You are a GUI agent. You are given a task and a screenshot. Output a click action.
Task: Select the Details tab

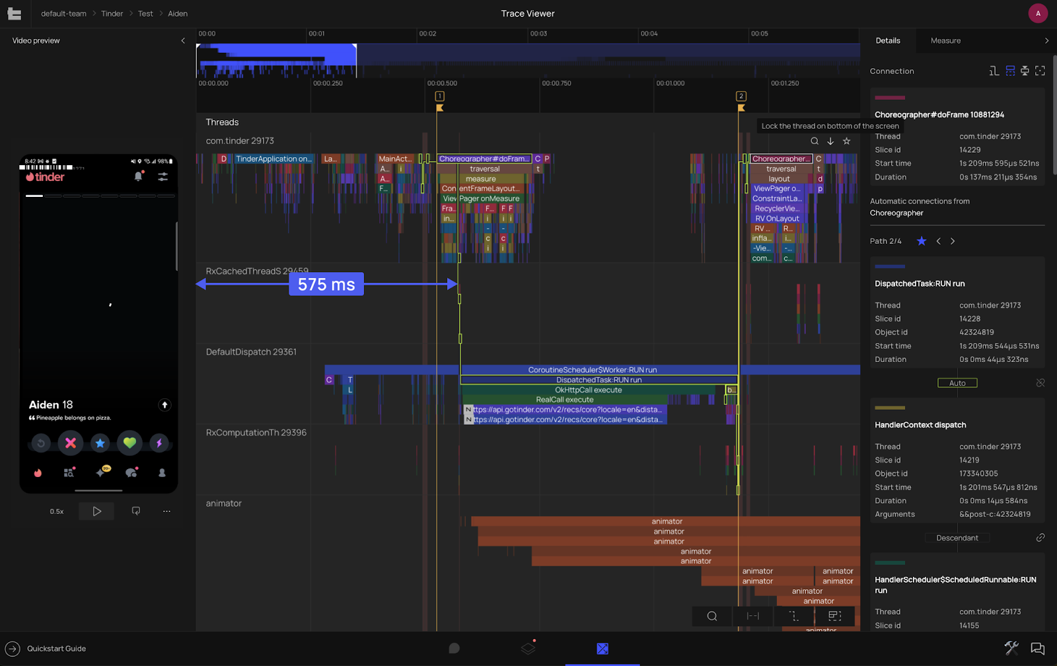point(888,41)
